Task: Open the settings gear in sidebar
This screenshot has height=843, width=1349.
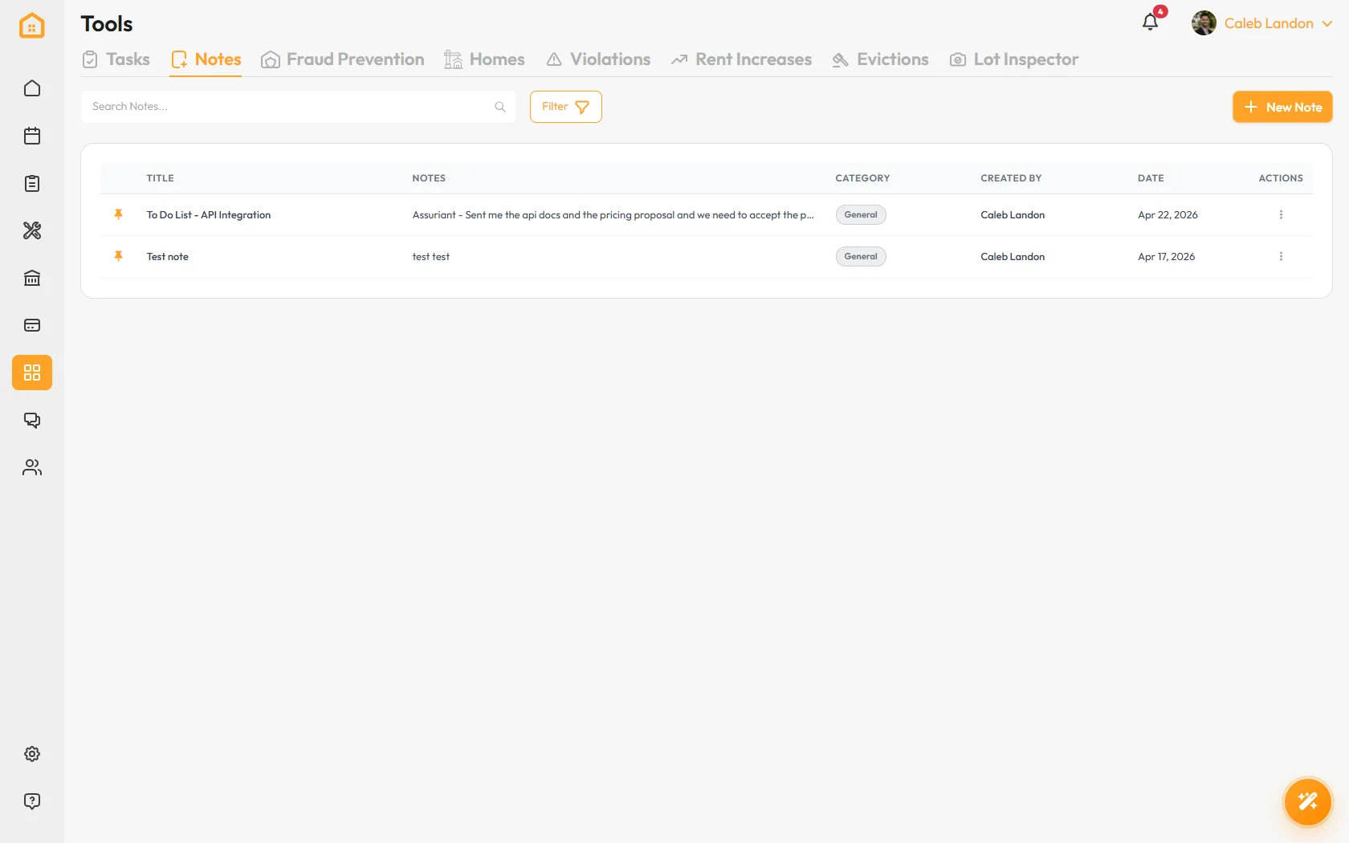Action: point(32,754)
